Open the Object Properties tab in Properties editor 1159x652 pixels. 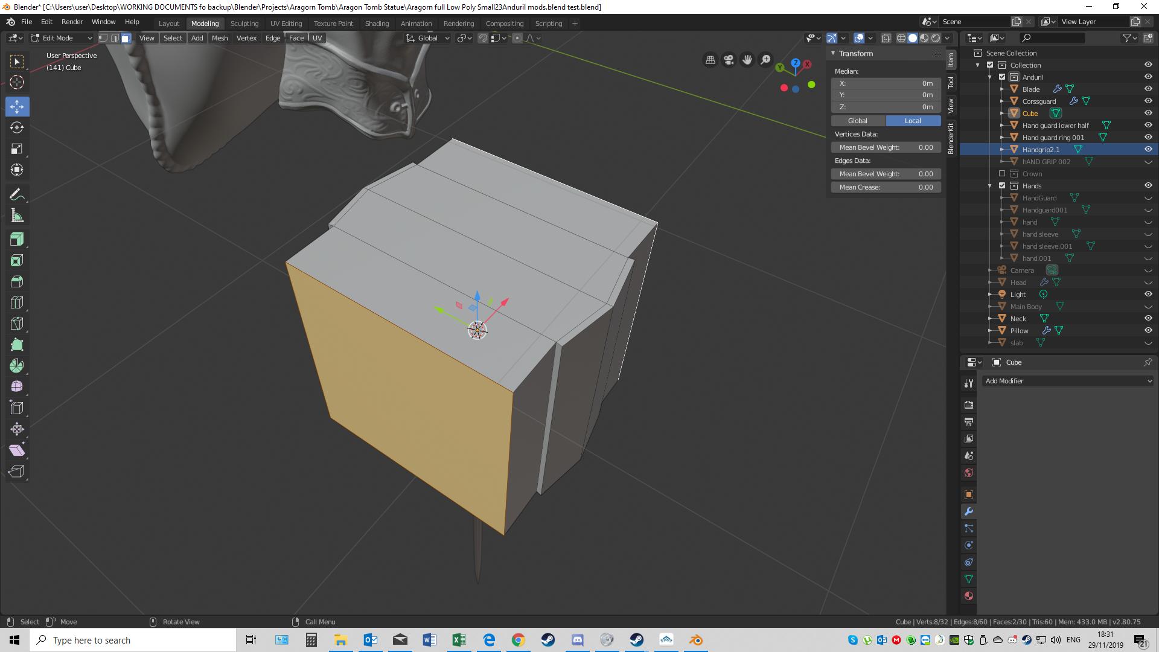(968, 494)
